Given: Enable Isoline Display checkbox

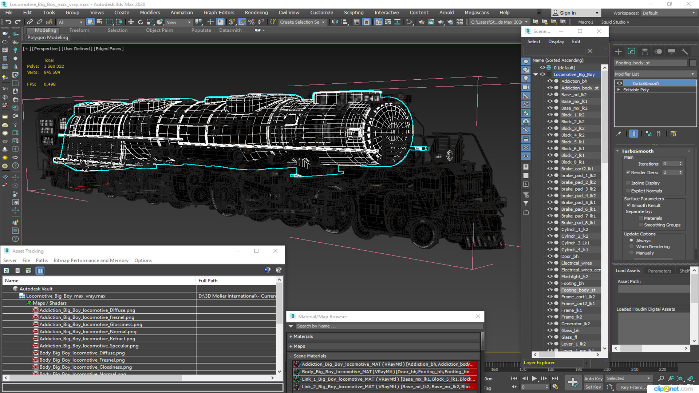Looking at the screenshot, I should [628, 183].
